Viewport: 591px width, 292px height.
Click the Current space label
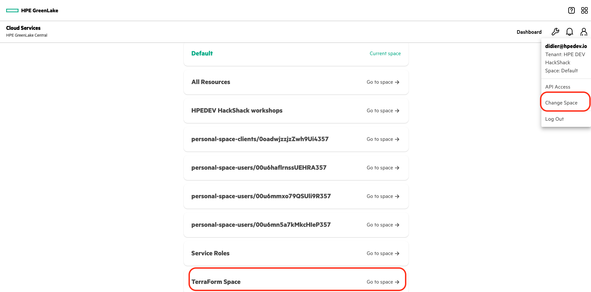pyautogui.click(x=385, y=54)
